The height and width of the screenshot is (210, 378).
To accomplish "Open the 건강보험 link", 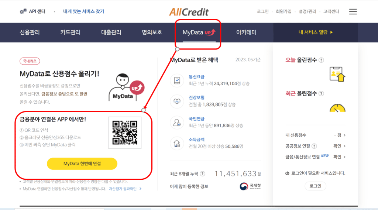I will (x=196, y=97).
